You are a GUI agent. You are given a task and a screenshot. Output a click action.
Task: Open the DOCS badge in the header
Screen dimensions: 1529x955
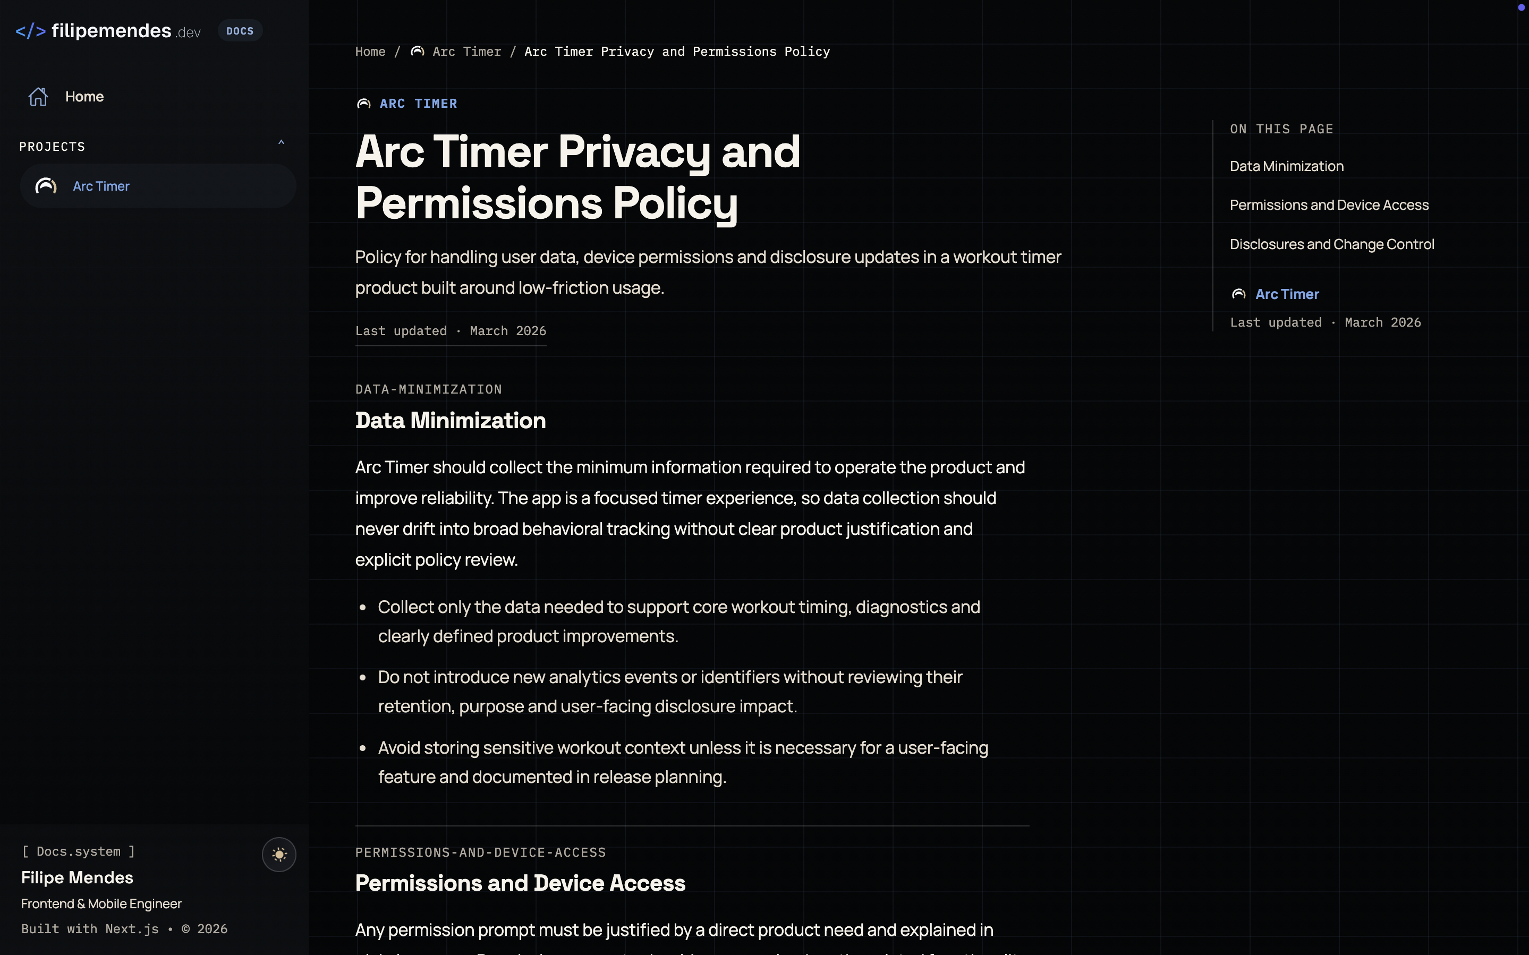(x=240, y=30)
